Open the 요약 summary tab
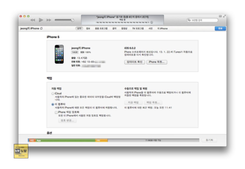 pos(79,28)
